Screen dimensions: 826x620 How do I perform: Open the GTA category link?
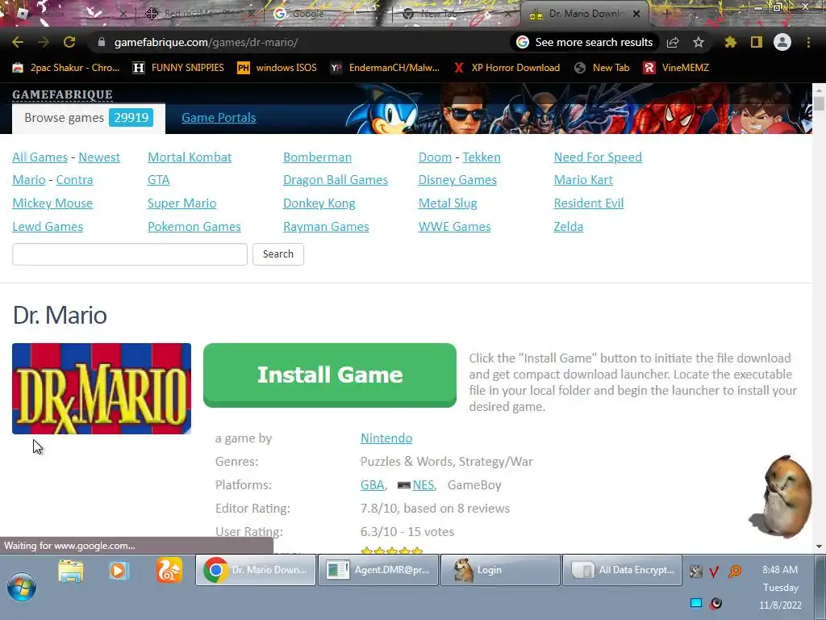(159, 180)
